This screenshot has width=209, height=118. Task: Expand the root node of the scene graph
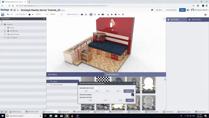click(x=2, y=25)
